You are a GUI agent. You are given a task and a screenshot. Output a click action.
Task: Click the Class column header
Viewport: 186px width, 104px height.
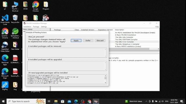coord(77,30)
